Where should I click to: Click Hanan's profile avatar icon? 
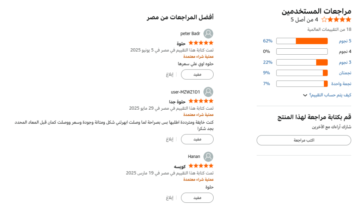click(208, 157)
